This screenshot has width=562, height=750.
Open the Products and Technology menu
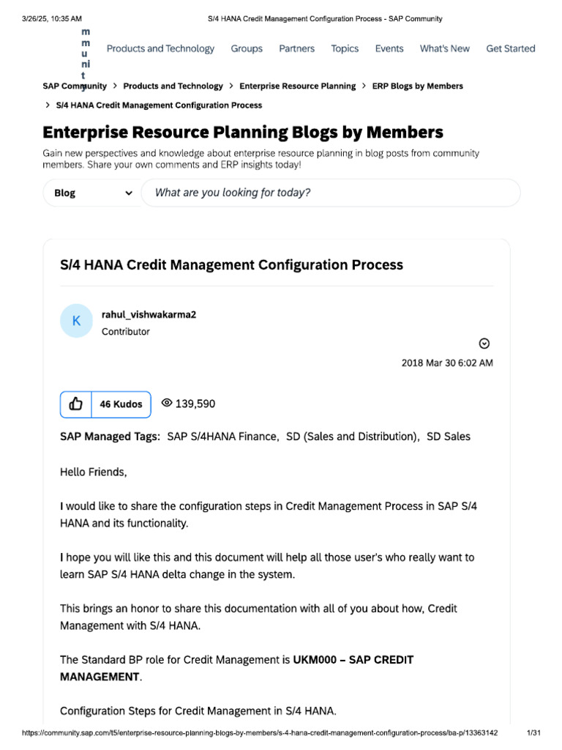(160, 49)
